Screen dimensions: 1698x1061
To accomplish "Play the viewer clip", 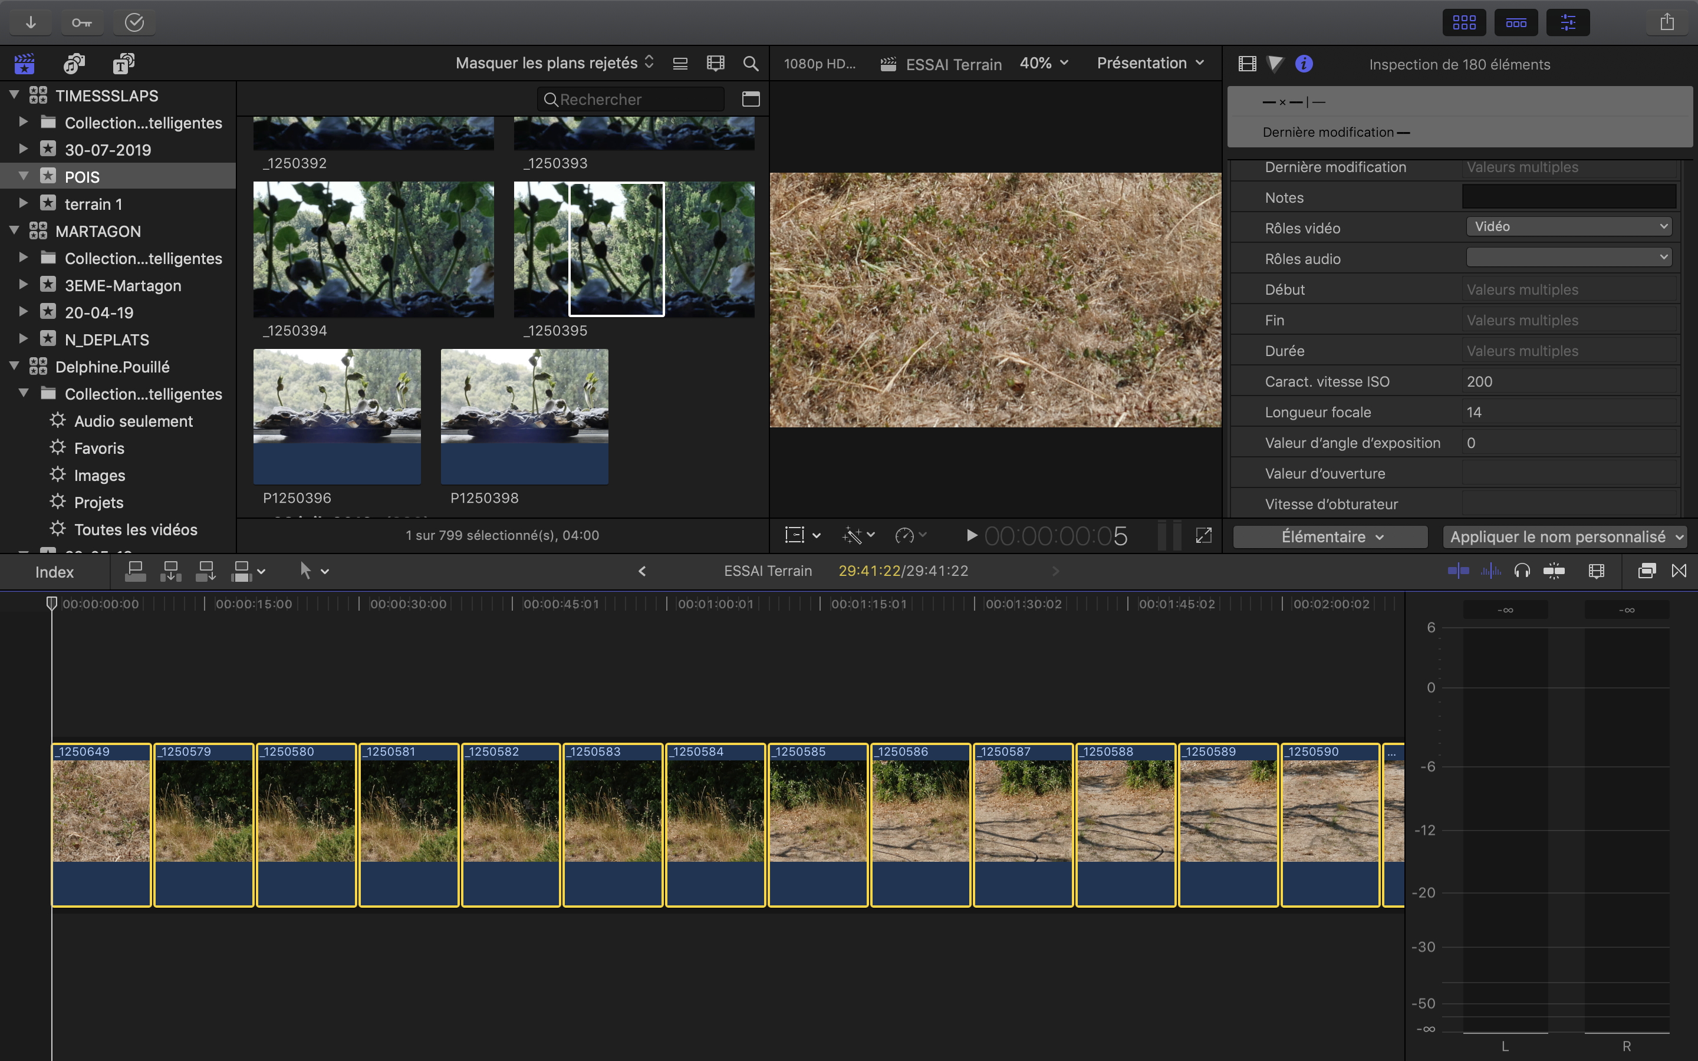I will pyautogui.click(x=971, y=536).
